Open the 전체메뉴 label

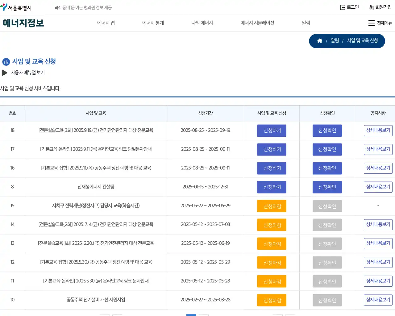tap(385, 23)
